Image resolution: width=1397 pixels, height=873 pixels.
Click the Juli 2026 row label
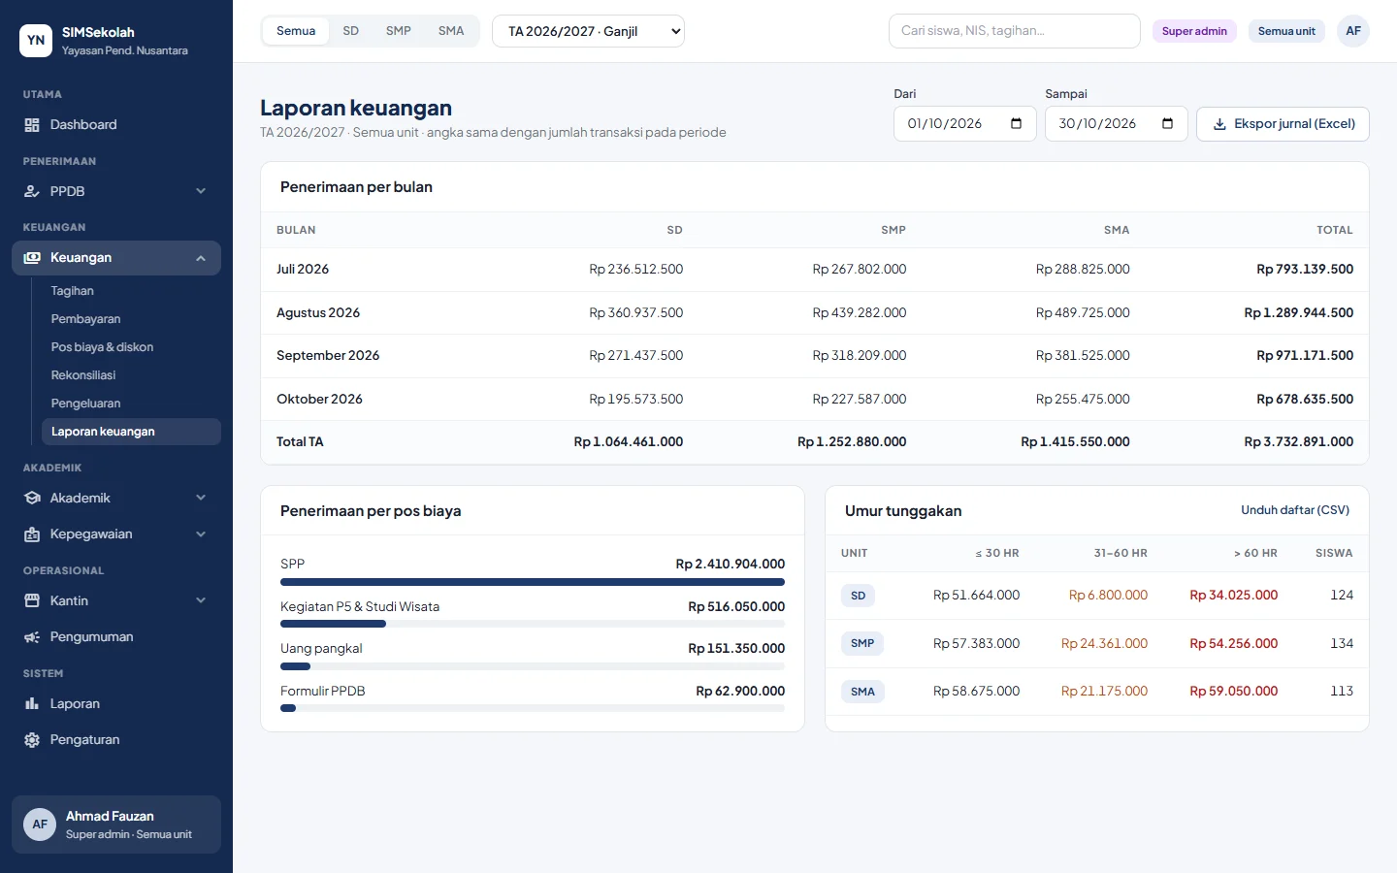[x=303, y=270]
